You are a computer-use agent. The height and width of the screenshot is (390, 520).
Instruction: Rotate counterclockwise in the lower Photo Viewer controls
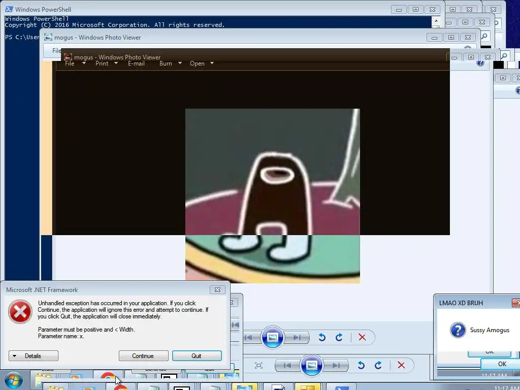[x=361, y=366]
